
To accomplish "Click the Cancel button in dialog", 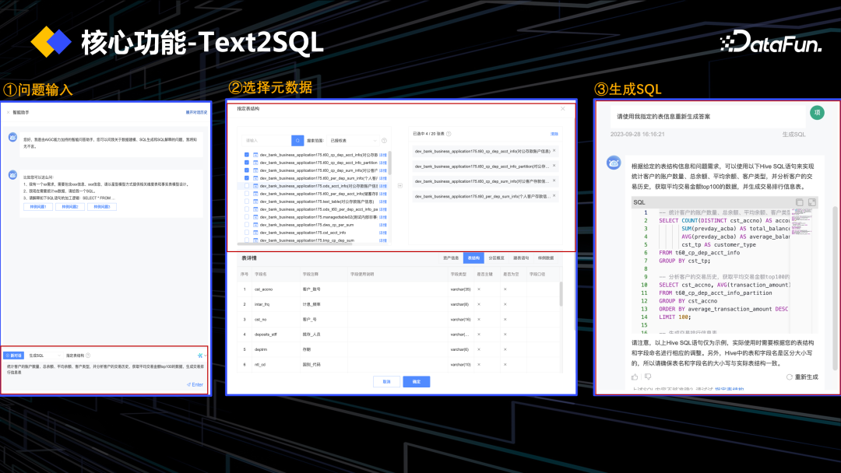I will click(387, 381).
